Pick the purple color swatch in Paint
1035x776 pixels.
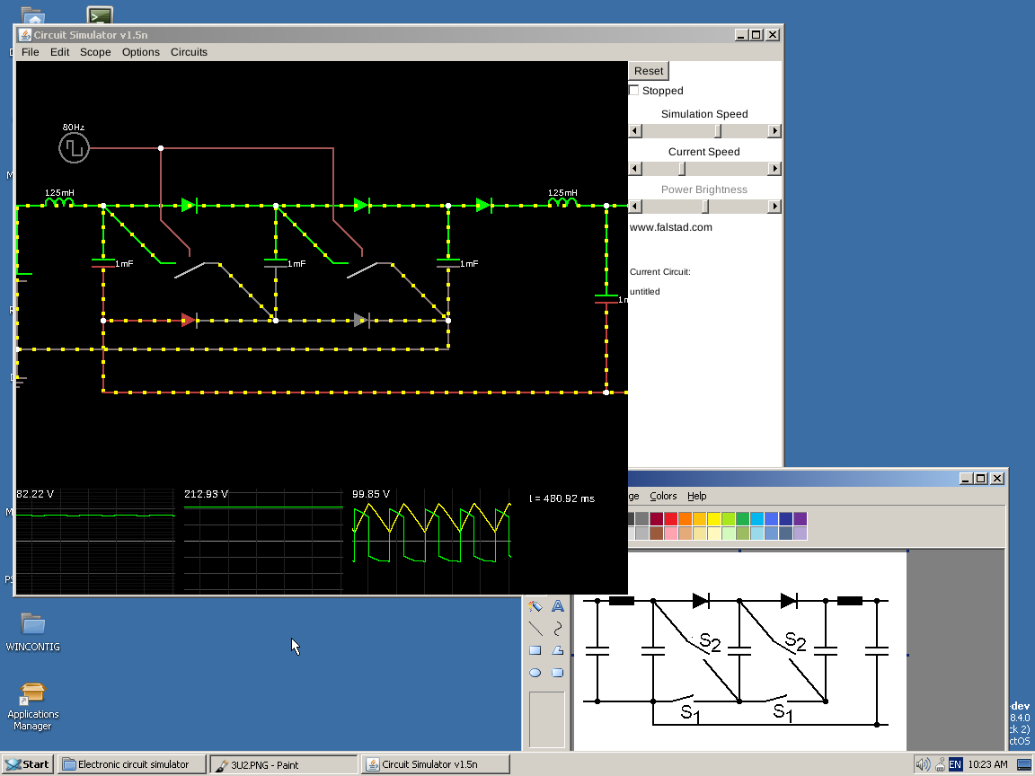pos(800,518)
